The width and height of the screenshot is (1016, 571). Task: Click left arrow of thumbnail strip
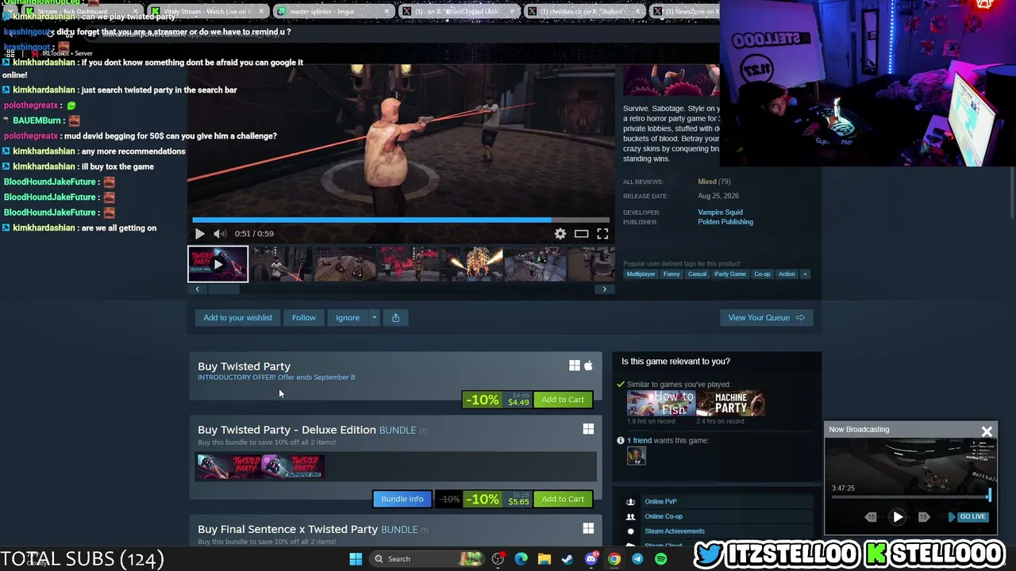198,289
